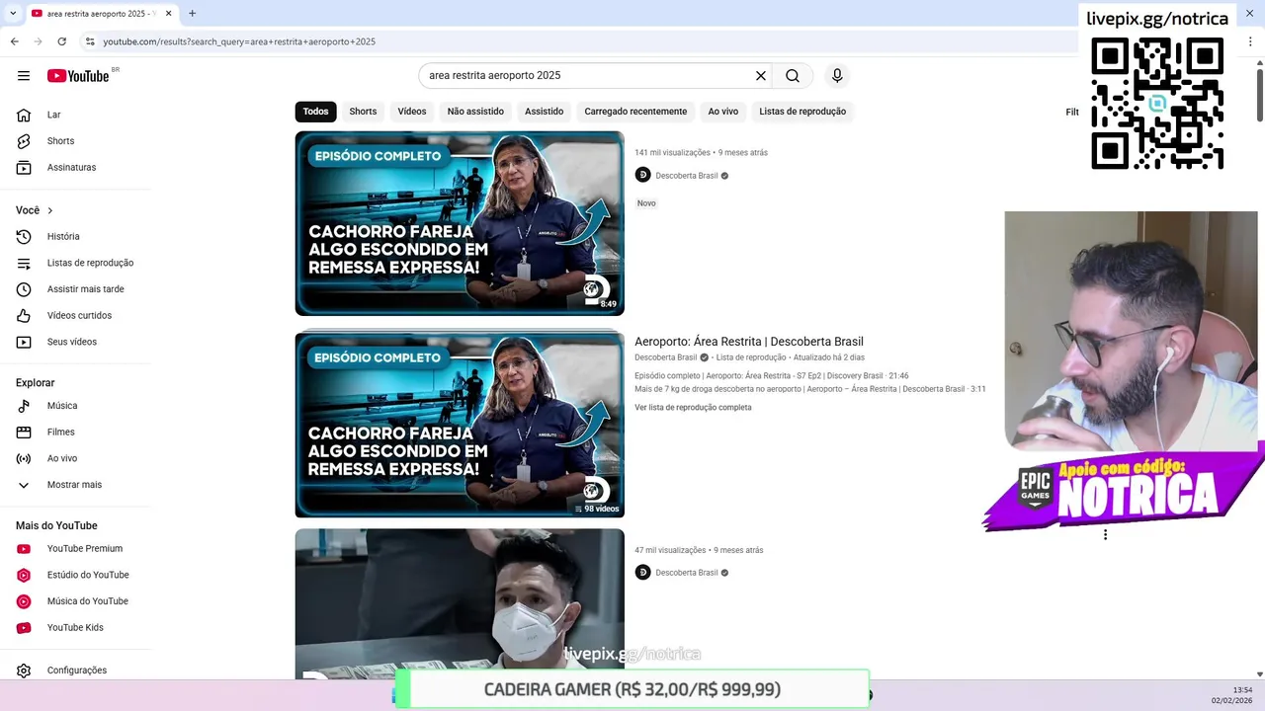Select the Vídeos filter chip

coord(412,112)
